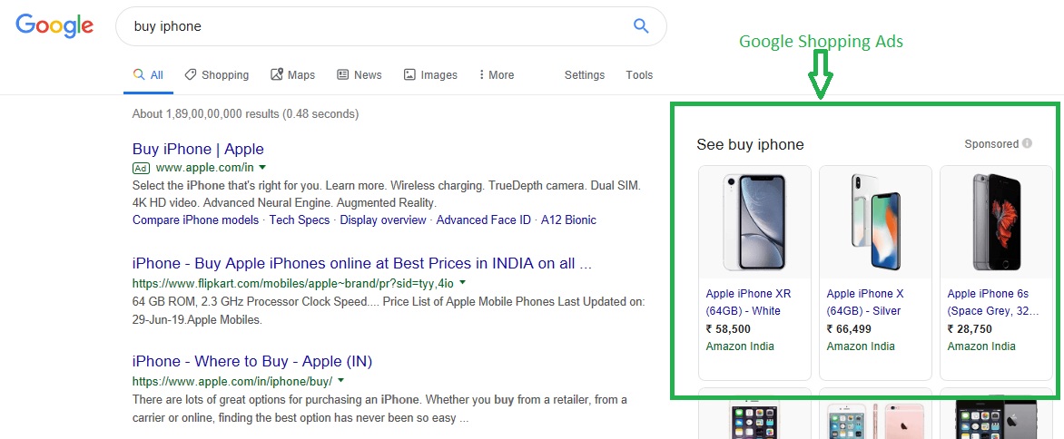1064x439 pixels.
Task: Open the Compare iPhone models sitelink
Action: coord(195,220)
